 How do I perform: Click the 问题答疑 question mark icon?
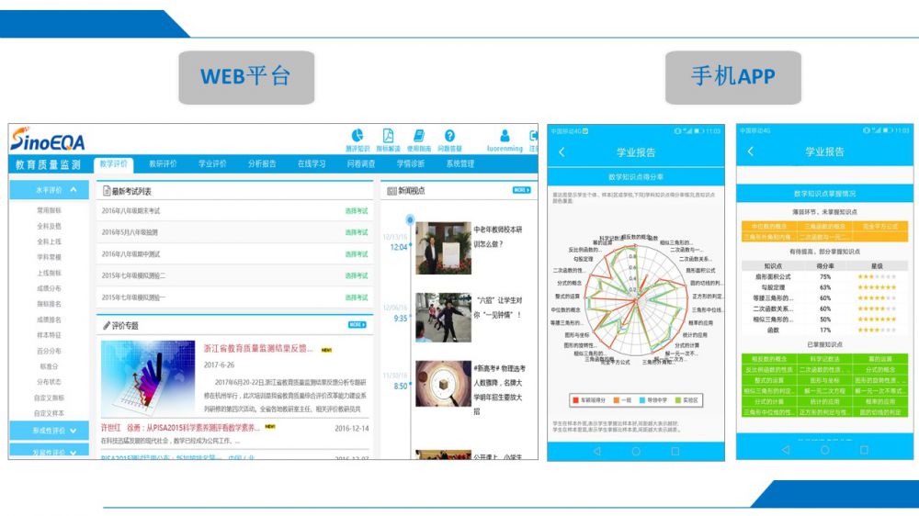coord(449,136)
